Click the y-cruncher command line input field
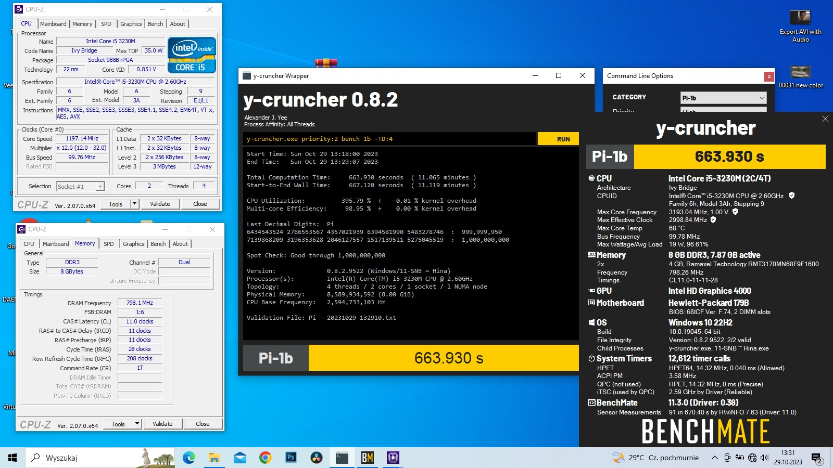833x468 pixels. tap(389, 139)
